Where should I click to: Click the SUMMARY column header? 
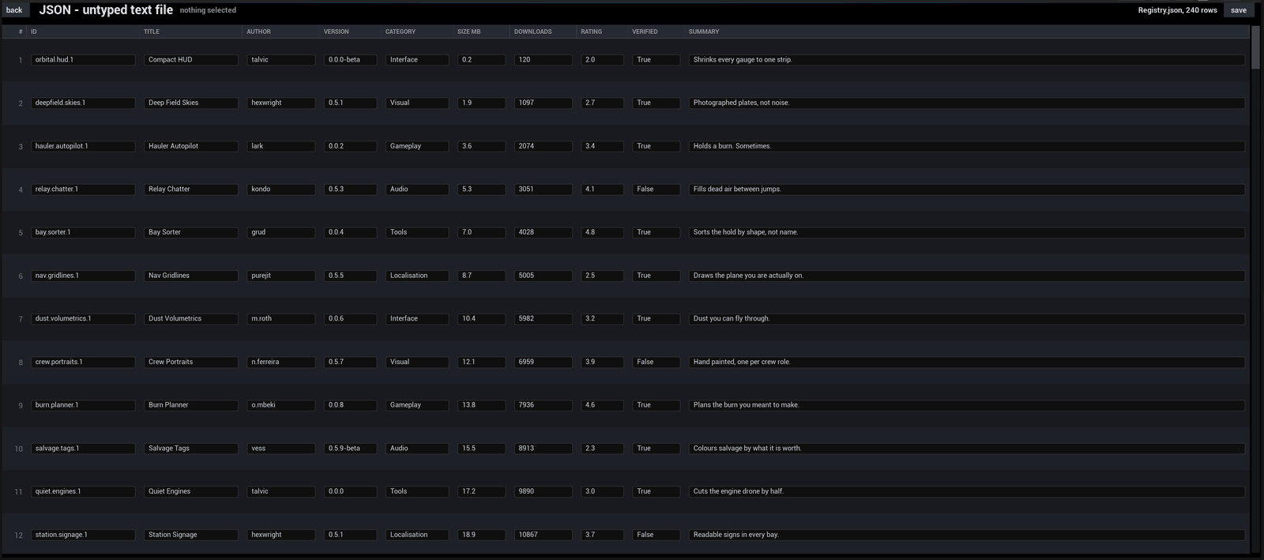pos(967,32)
